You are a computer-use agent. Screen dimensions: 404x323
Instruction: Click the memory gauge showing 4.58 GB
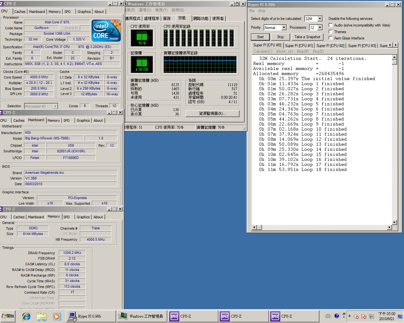click(142, 64)
